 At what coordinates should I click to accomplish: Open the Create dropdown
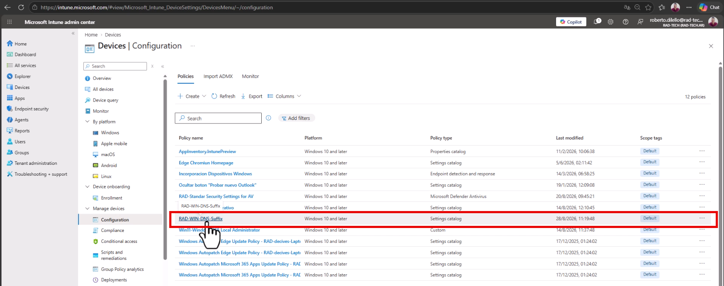point(192,96)
